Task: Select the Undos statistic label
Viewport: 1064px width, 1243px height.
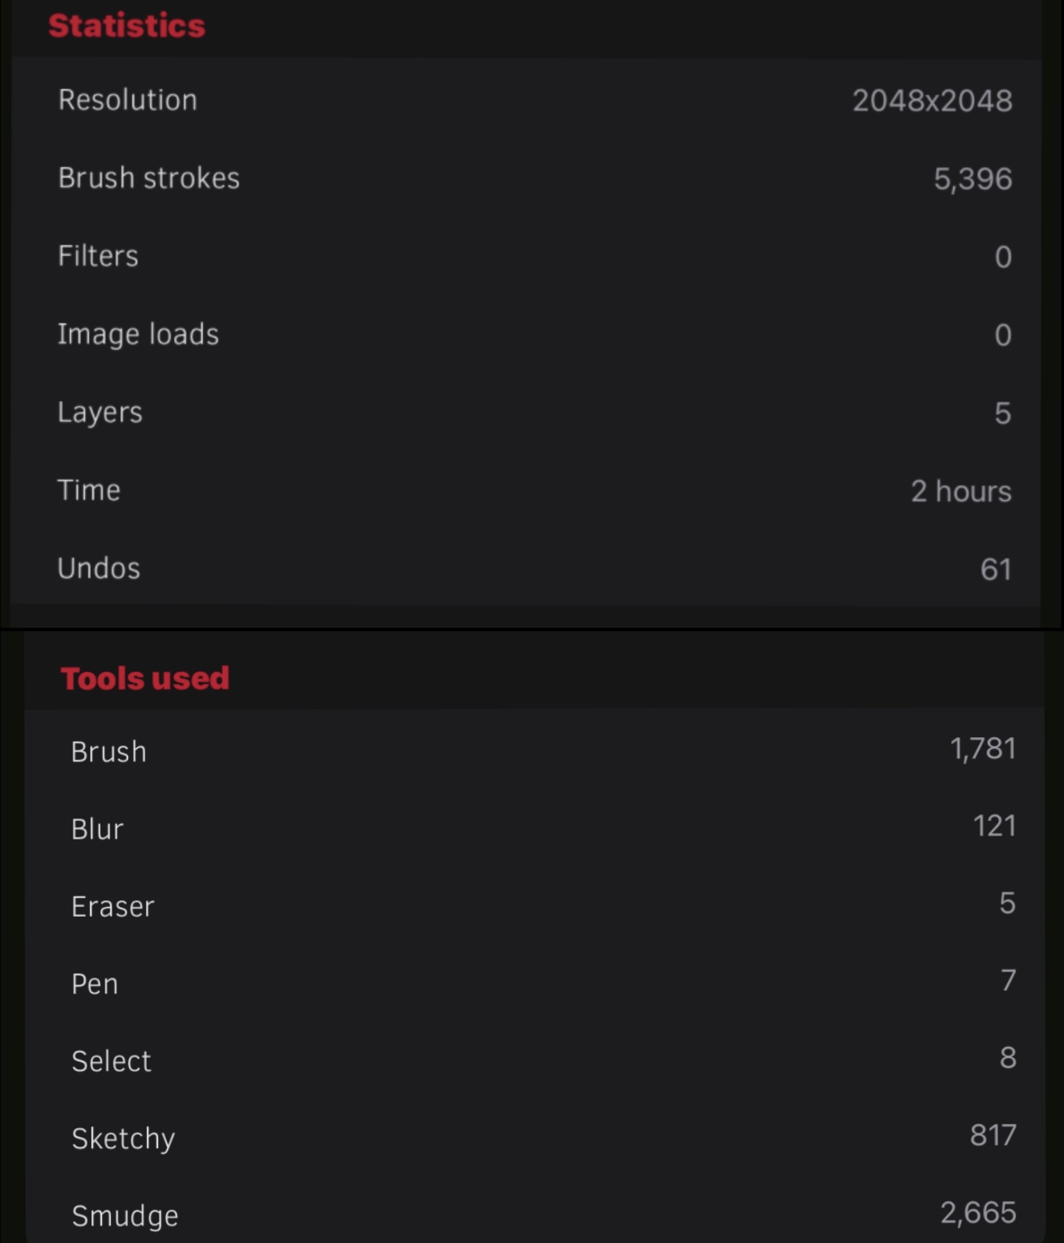Action: [x=99, y=569]
